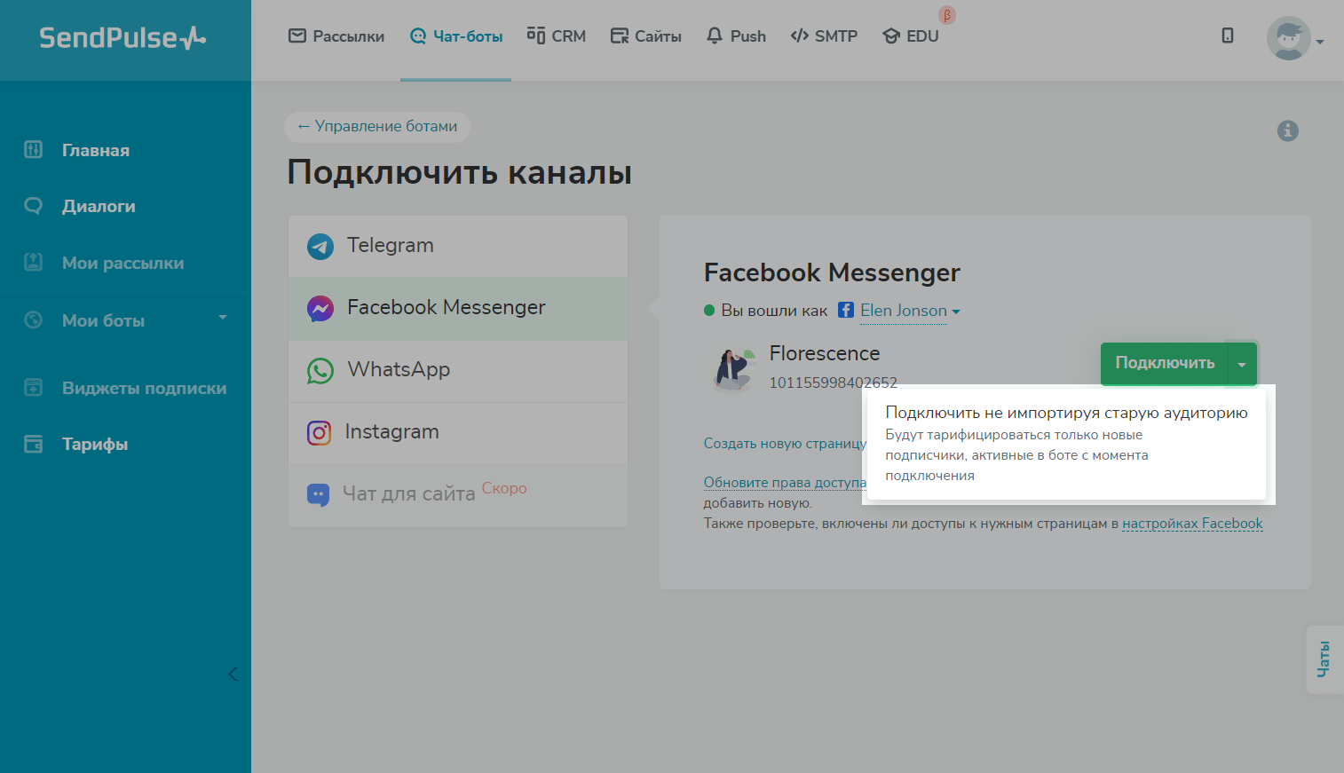The width and height of the screenshot is (1344, 773).
Task: Go back to Управление ботами
Action: click(377, 127)
